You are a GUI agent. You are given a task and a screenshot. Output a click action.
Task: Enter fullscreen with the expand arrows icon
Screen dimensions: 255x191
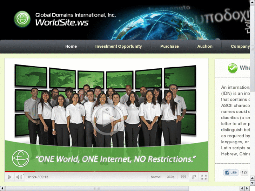click(x=204, y=177)
